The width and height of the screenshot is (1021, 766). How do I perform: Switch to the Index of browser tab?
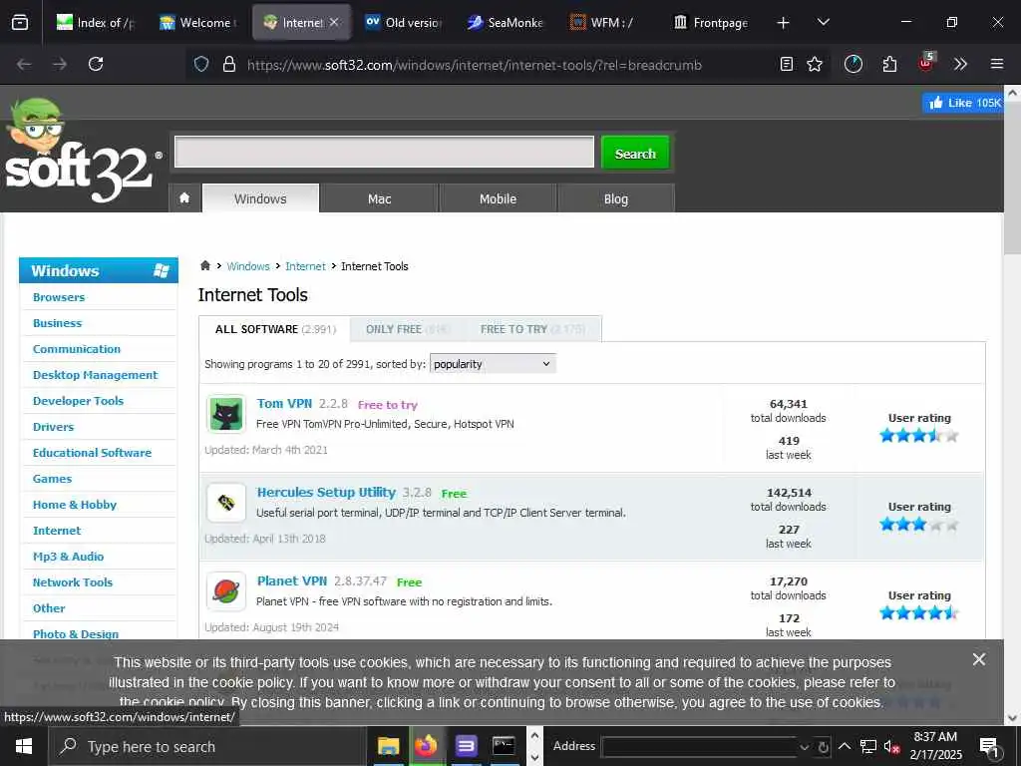tap(95, 23)
